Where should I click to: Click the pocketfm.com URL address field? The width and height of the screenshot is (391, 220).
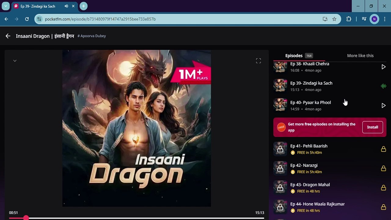click(x=182, y=19)
